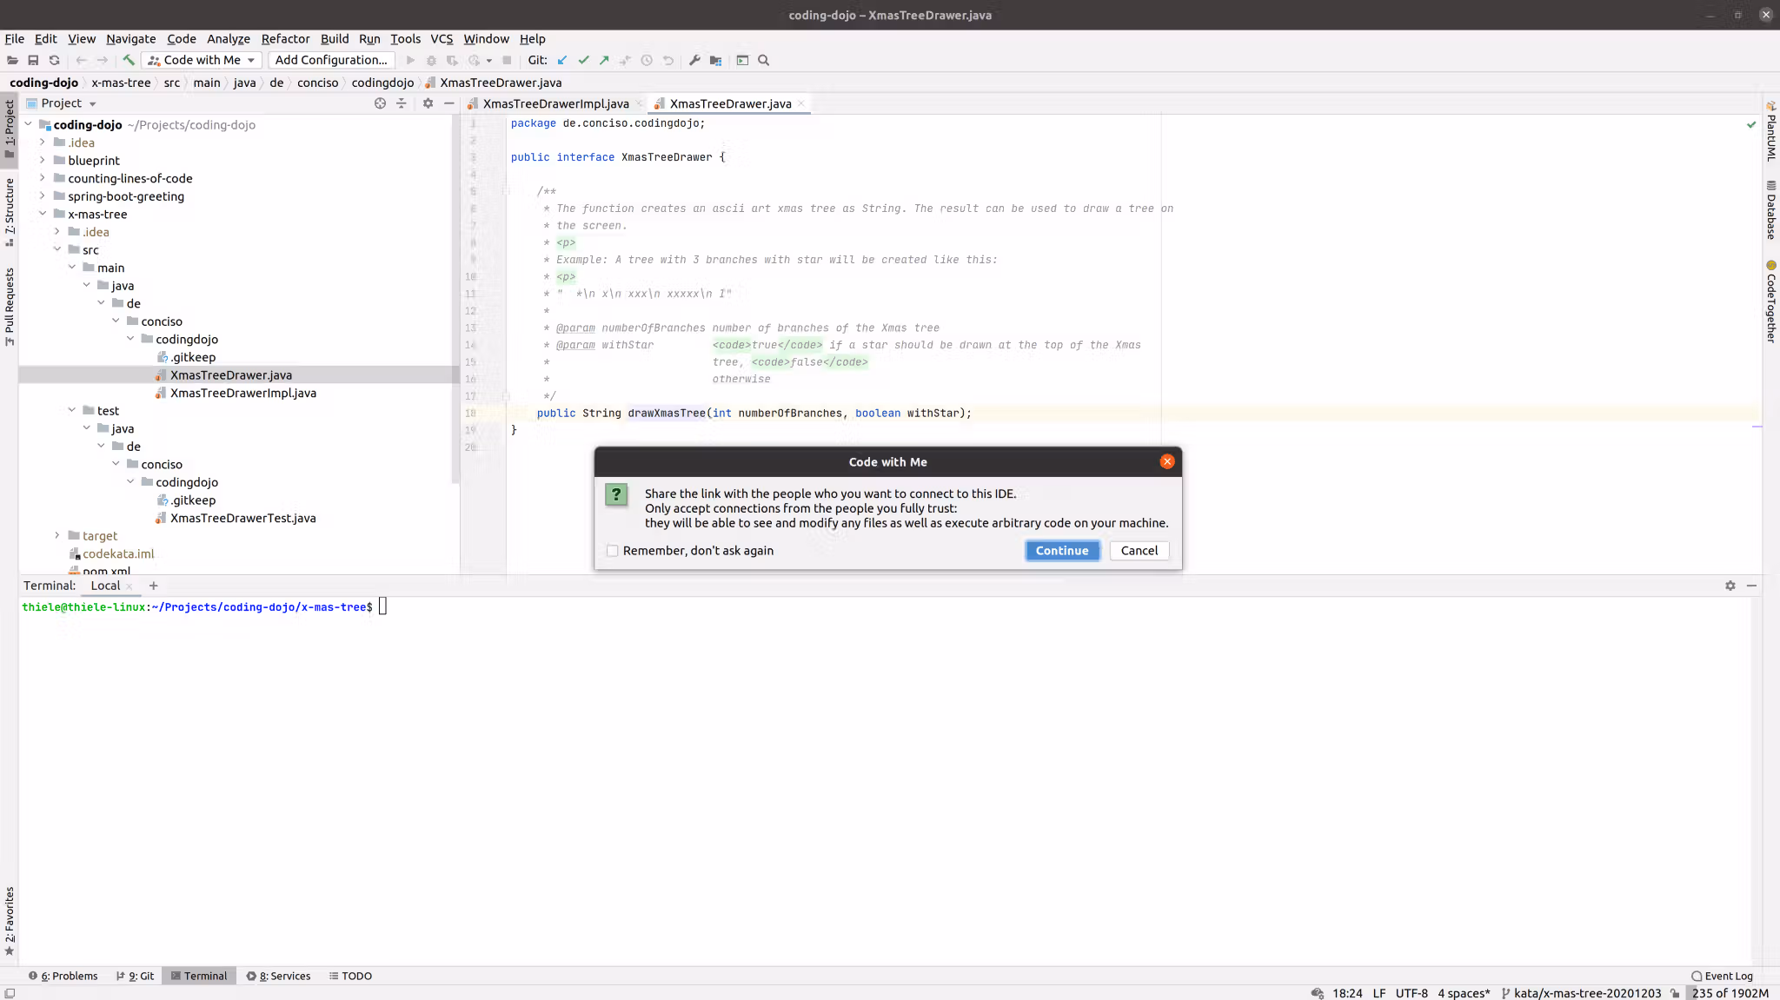Select XmasTreeDrawerTest.java in project tree
1780x1000 pixels.
pos(242,518)
